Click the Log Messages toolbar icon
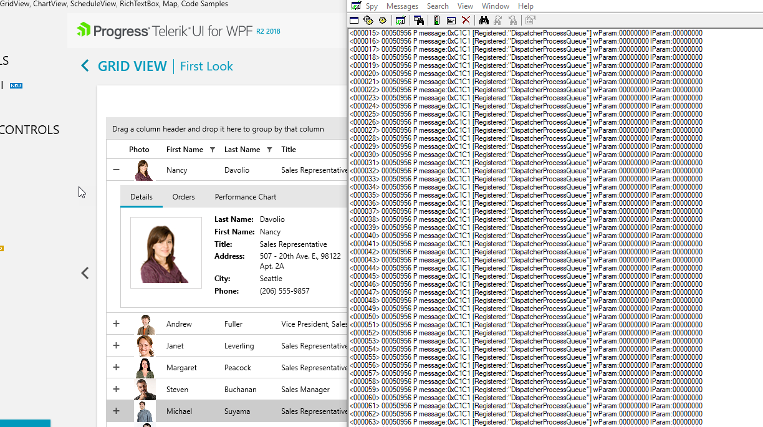 pos(400,21)
